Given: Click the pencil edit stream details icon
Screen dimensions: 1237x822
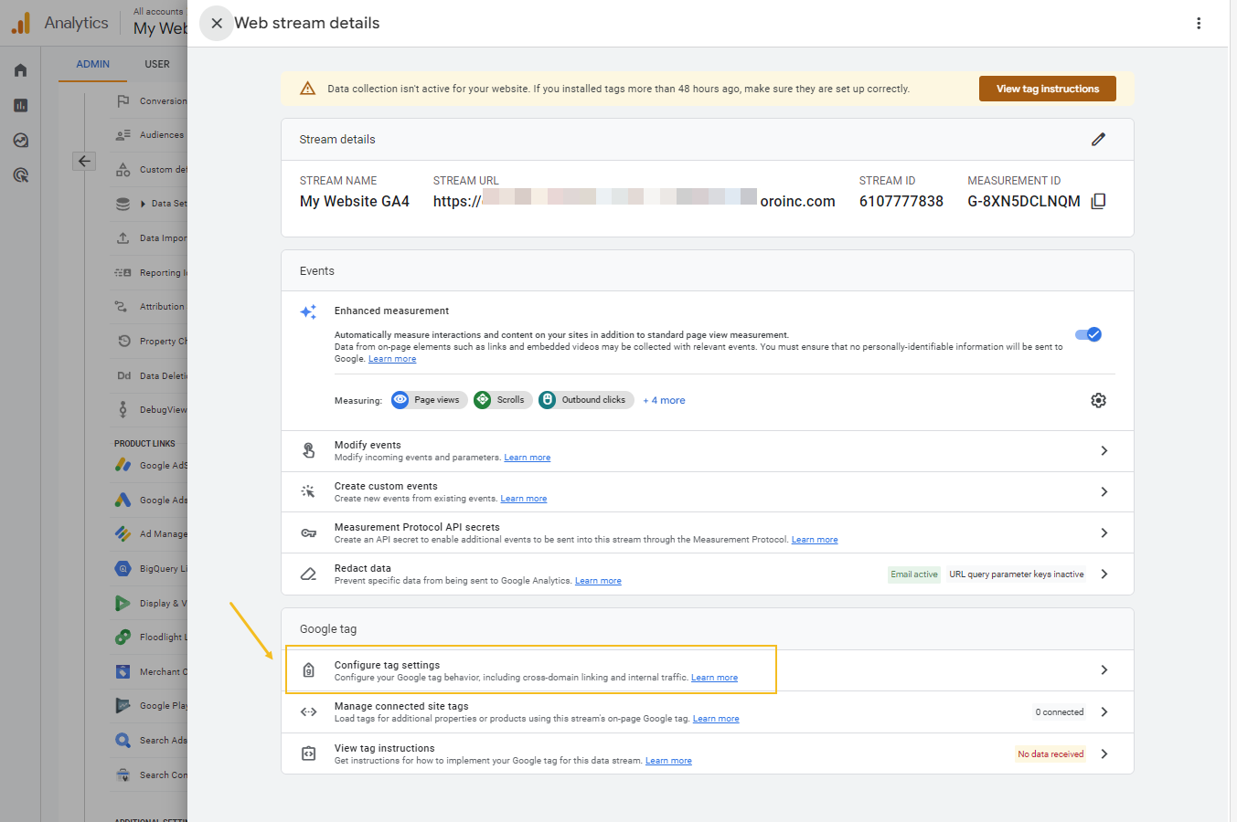Looking at the screenshot, I should pos(1098,140).
